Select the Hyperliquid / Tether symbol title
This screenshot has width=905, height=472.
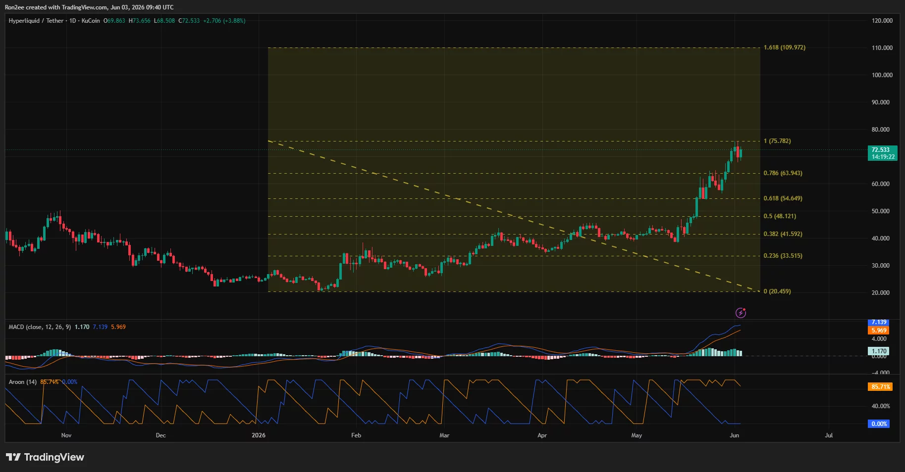36,21
